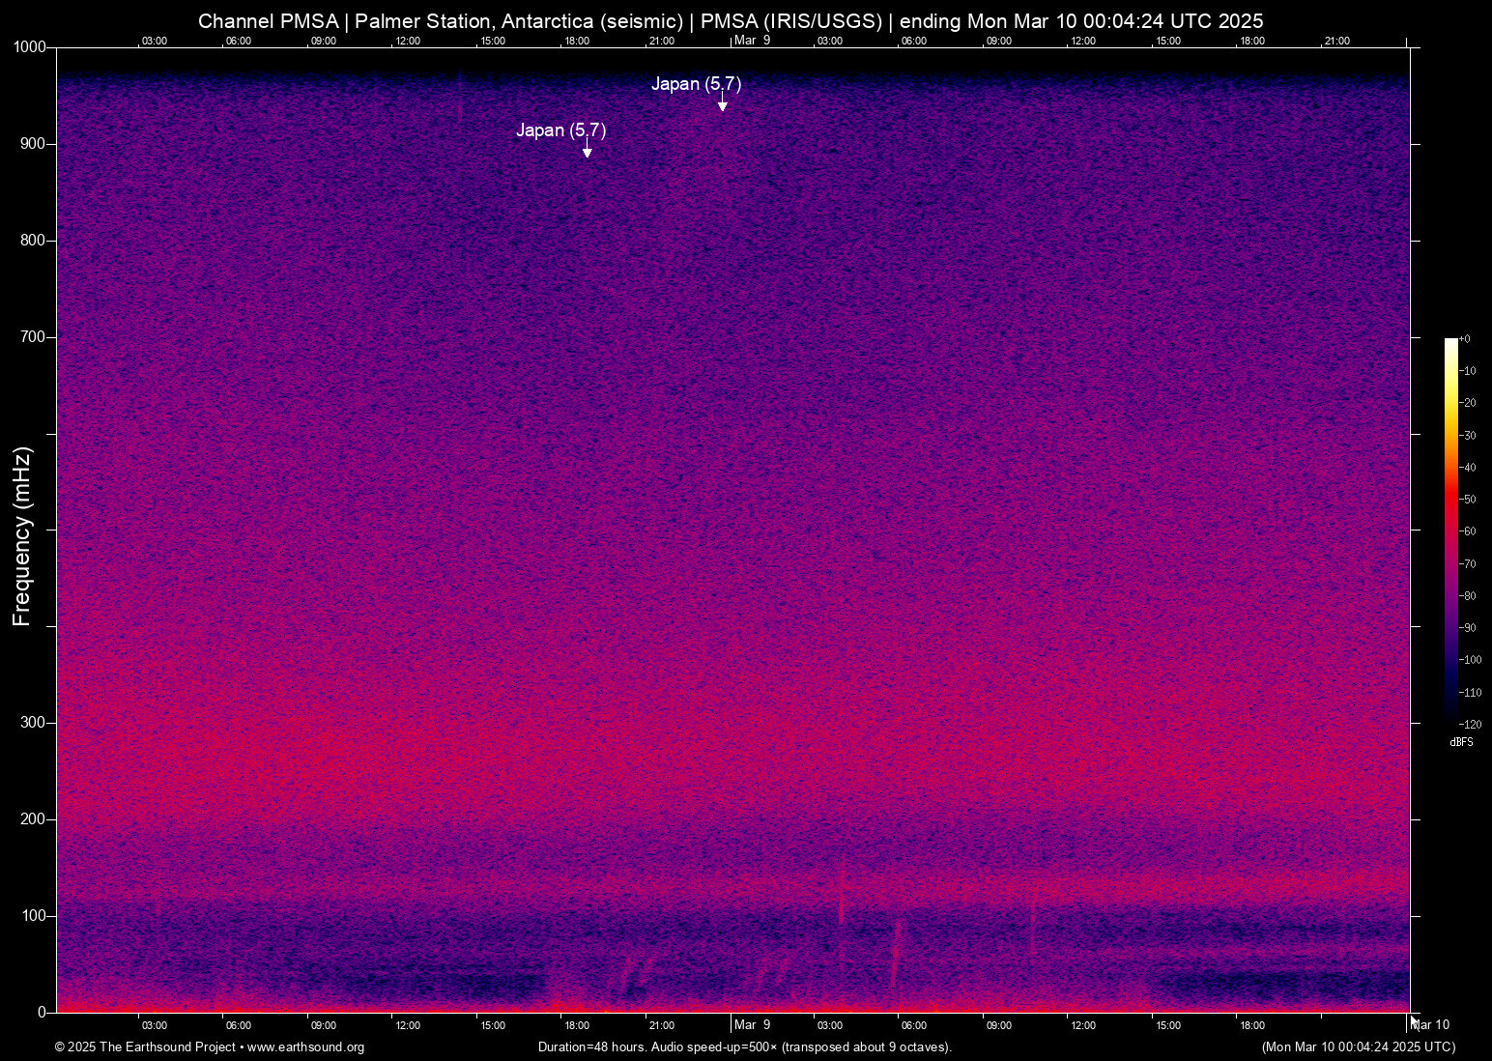
Task: Click the -120 label on the colorbar
Action: pos(1471,724)
